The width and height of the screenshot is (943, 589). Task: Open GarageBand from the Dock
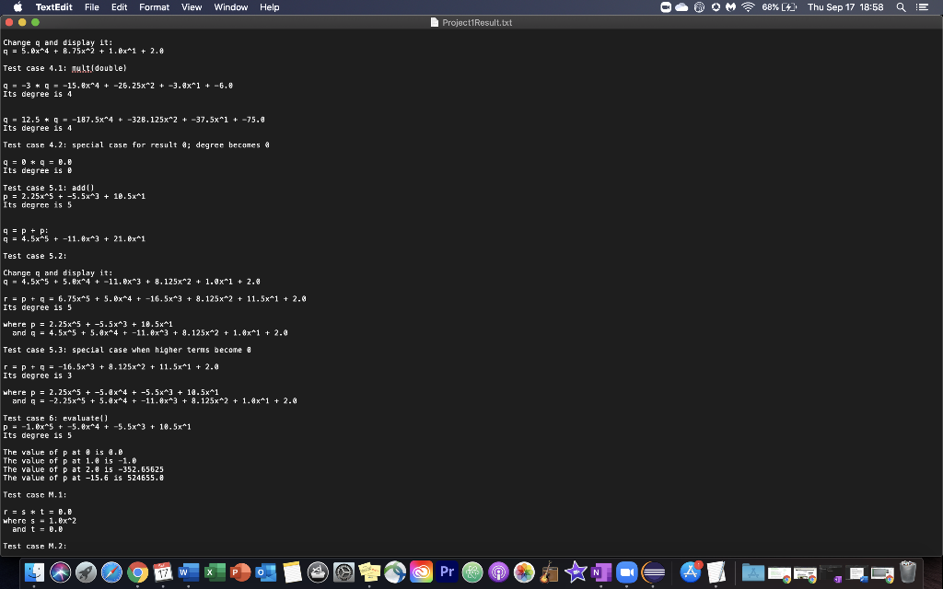pos(550,572)
